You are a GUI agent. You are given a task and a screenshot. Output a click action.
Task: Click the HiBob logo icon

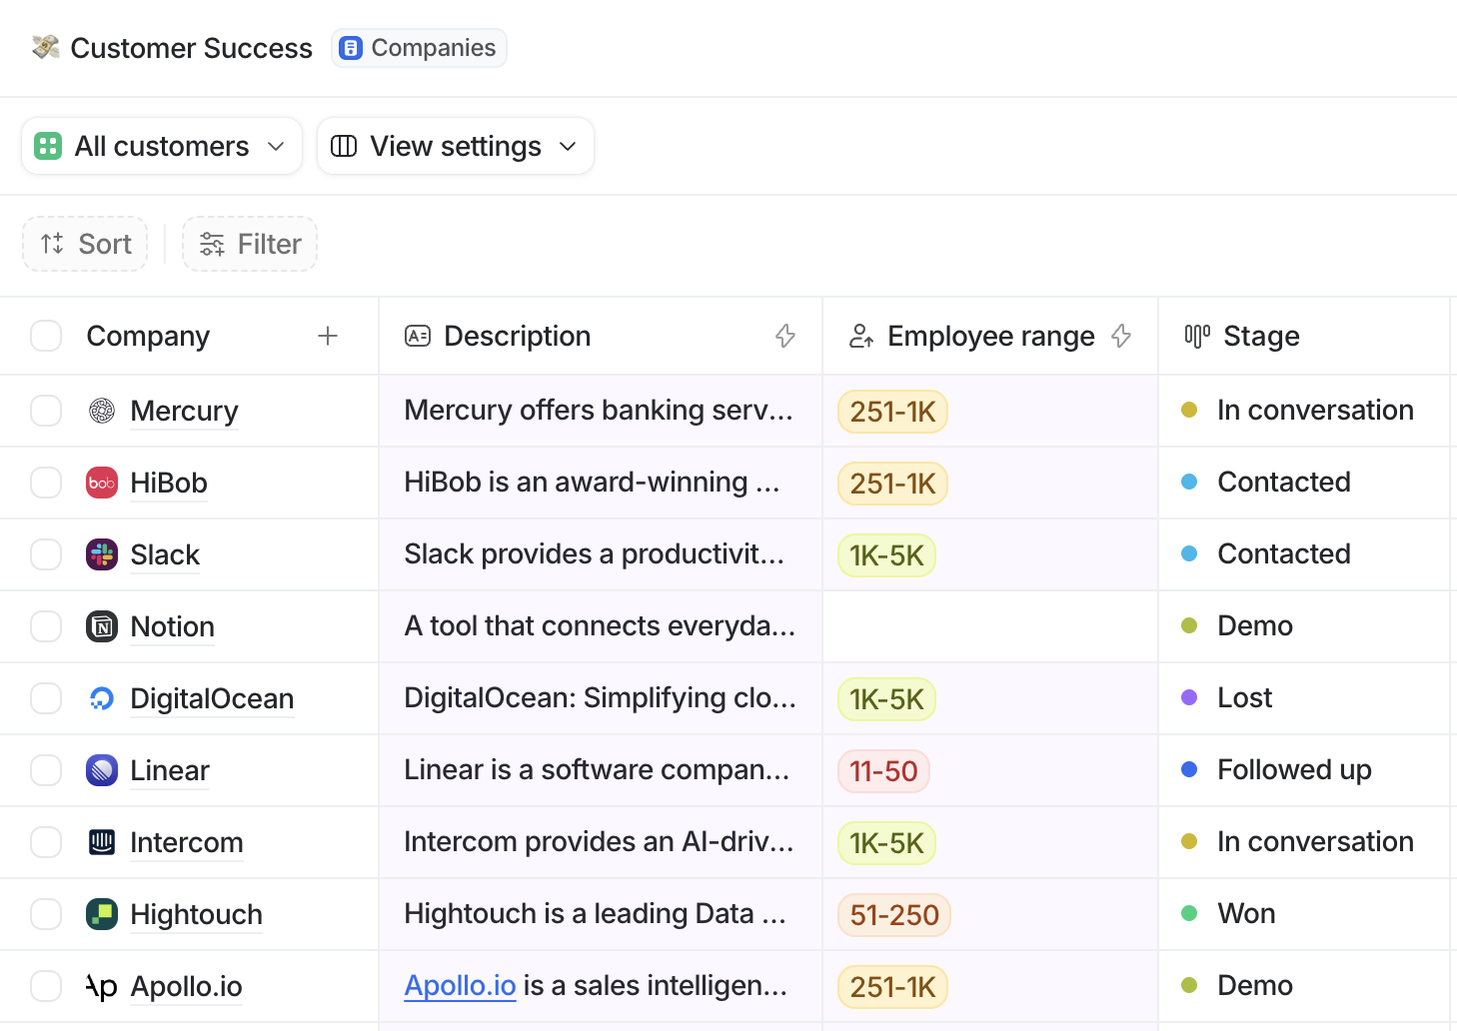[102, 482]
